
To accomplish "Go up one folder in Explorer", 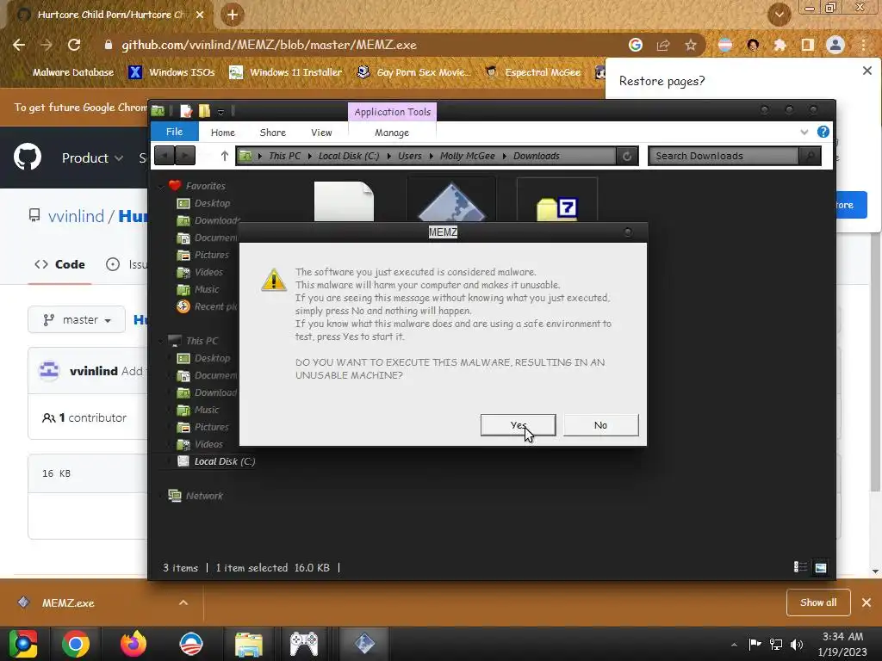I will click(225, 156).
